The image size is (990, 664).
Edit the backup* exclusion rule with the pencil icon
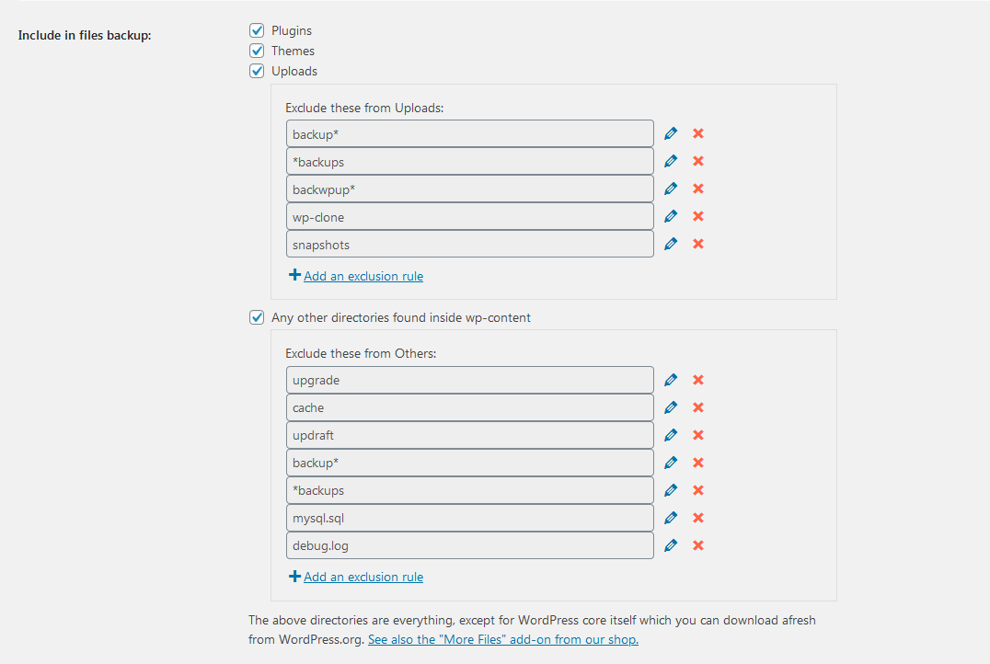coord(670,132)
